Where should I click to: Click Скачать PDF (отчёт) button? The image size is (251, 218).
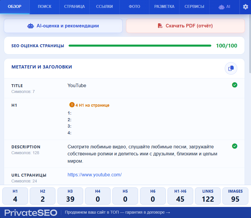click(185, 26)
